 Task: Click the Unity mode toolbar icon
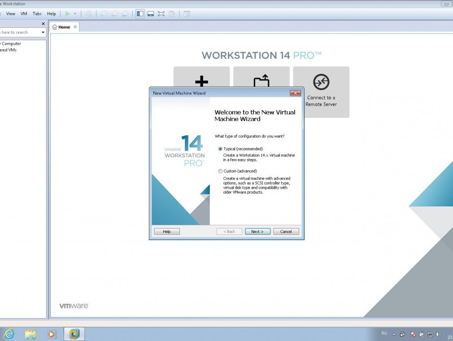(172, 13)
